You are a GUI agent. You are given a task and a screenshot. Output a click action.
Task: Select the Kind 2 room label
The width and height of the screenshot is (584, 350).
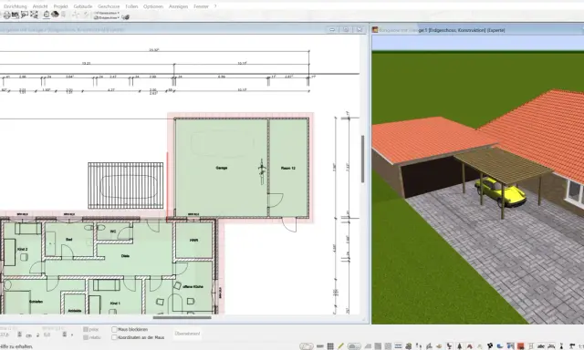pyautogui.click(x=22, y=249)
